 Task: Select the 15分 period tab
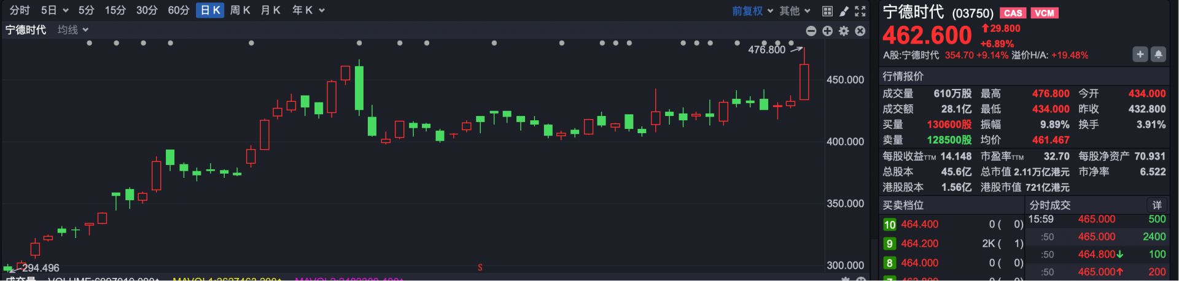coord(115,10)
